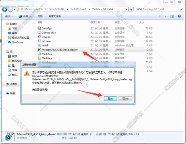
Task: Open help with the question icon
Action: coord(179,16)
